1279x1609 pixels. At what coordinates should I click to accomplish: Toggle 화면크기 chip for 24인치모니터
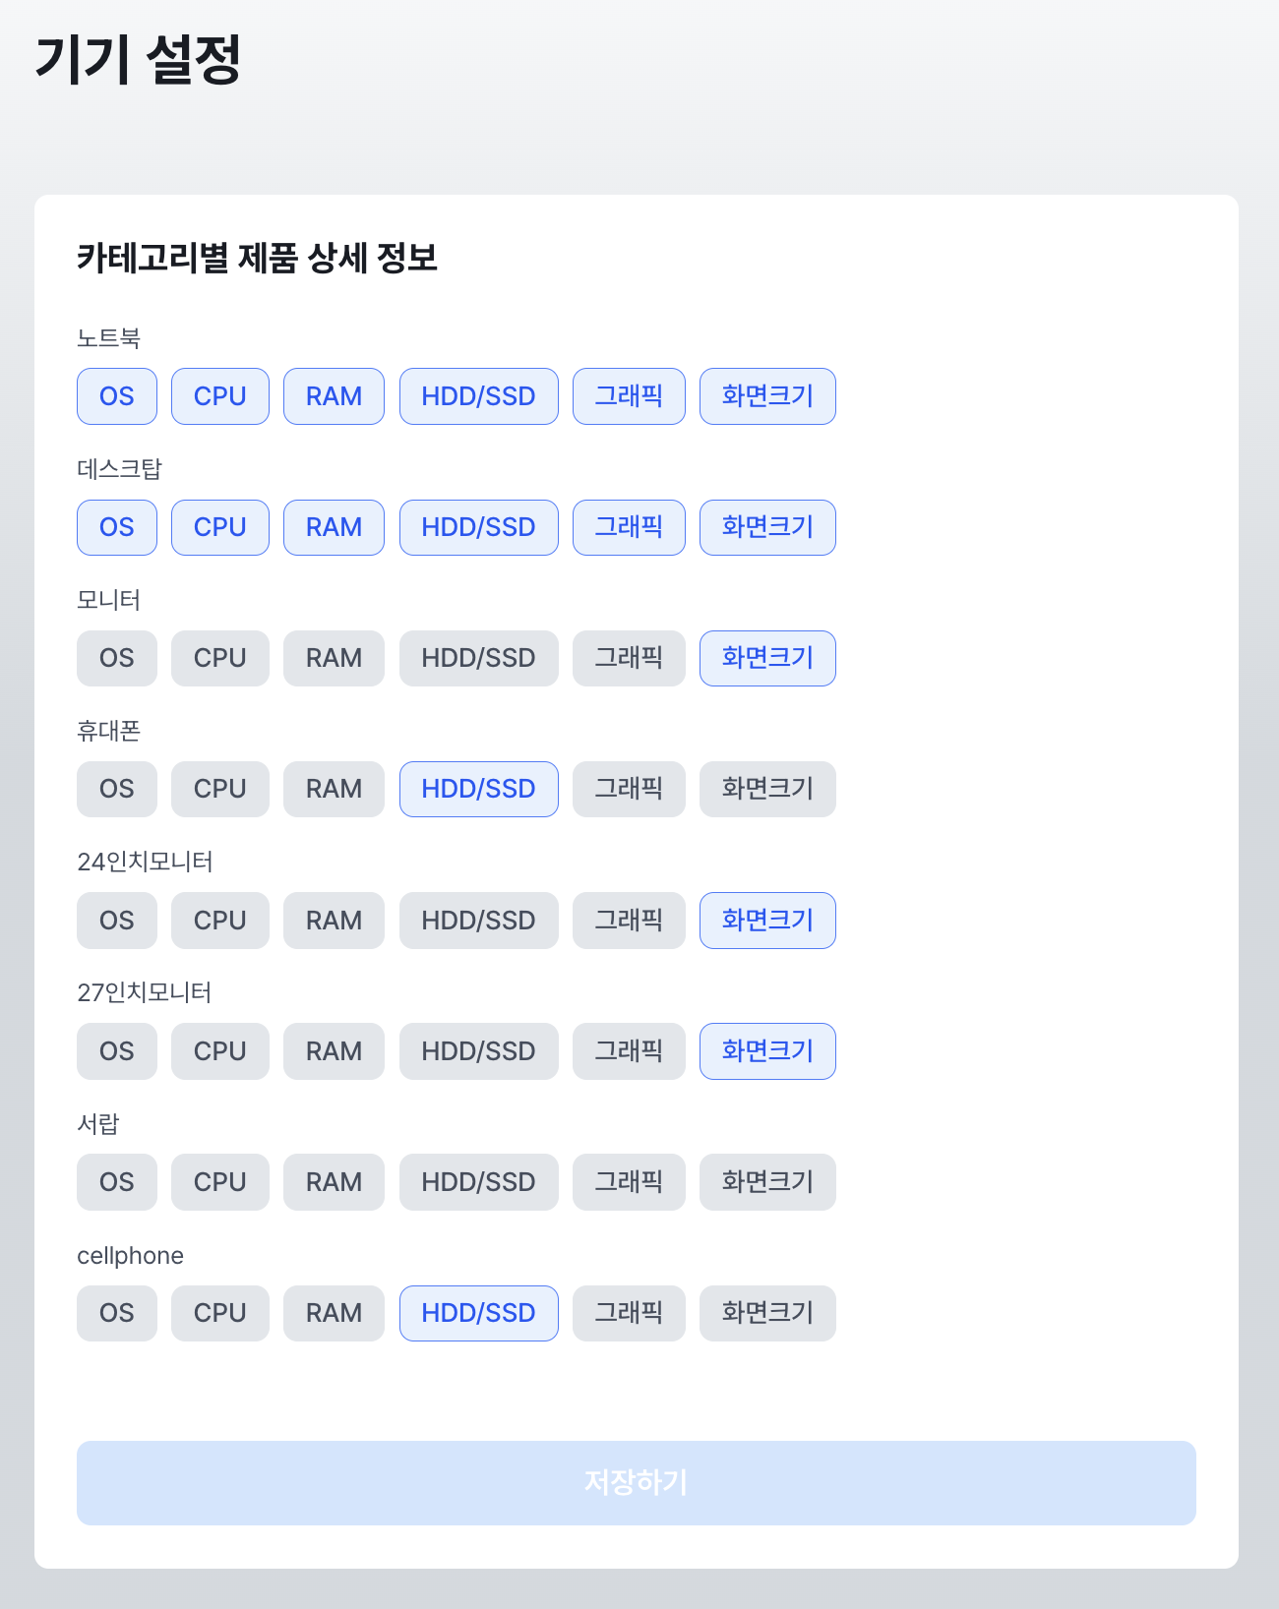click(767, 921)
